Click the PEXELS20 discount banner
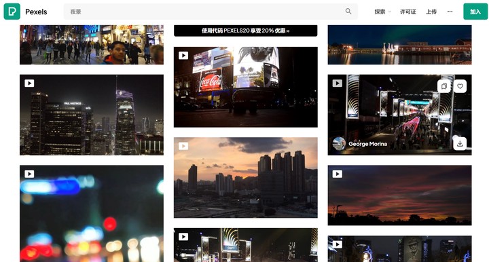489x262 pixels. (x=246, y=31)
